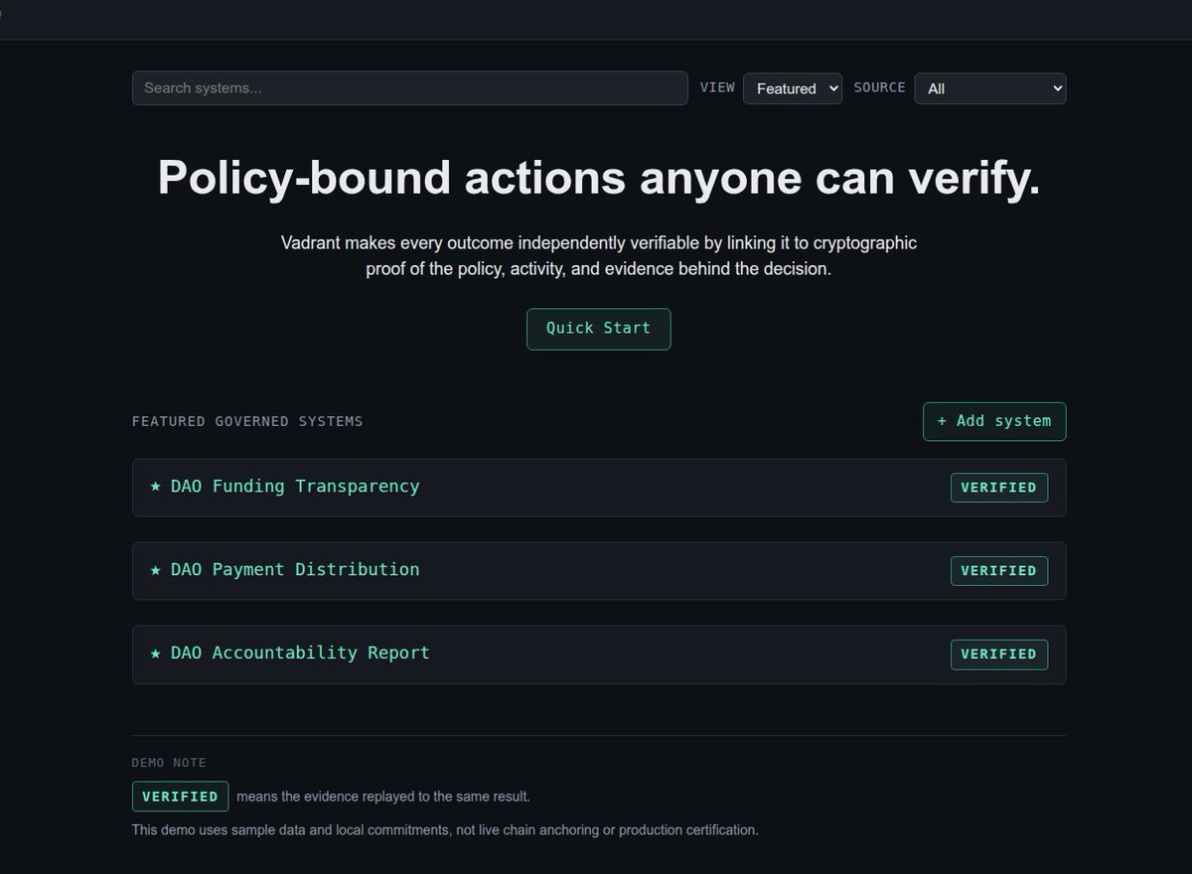The image size is (1192, 874).
Task: Open DAO Accountability Report system
Action: pyautogui.click(x=599, y=655)
